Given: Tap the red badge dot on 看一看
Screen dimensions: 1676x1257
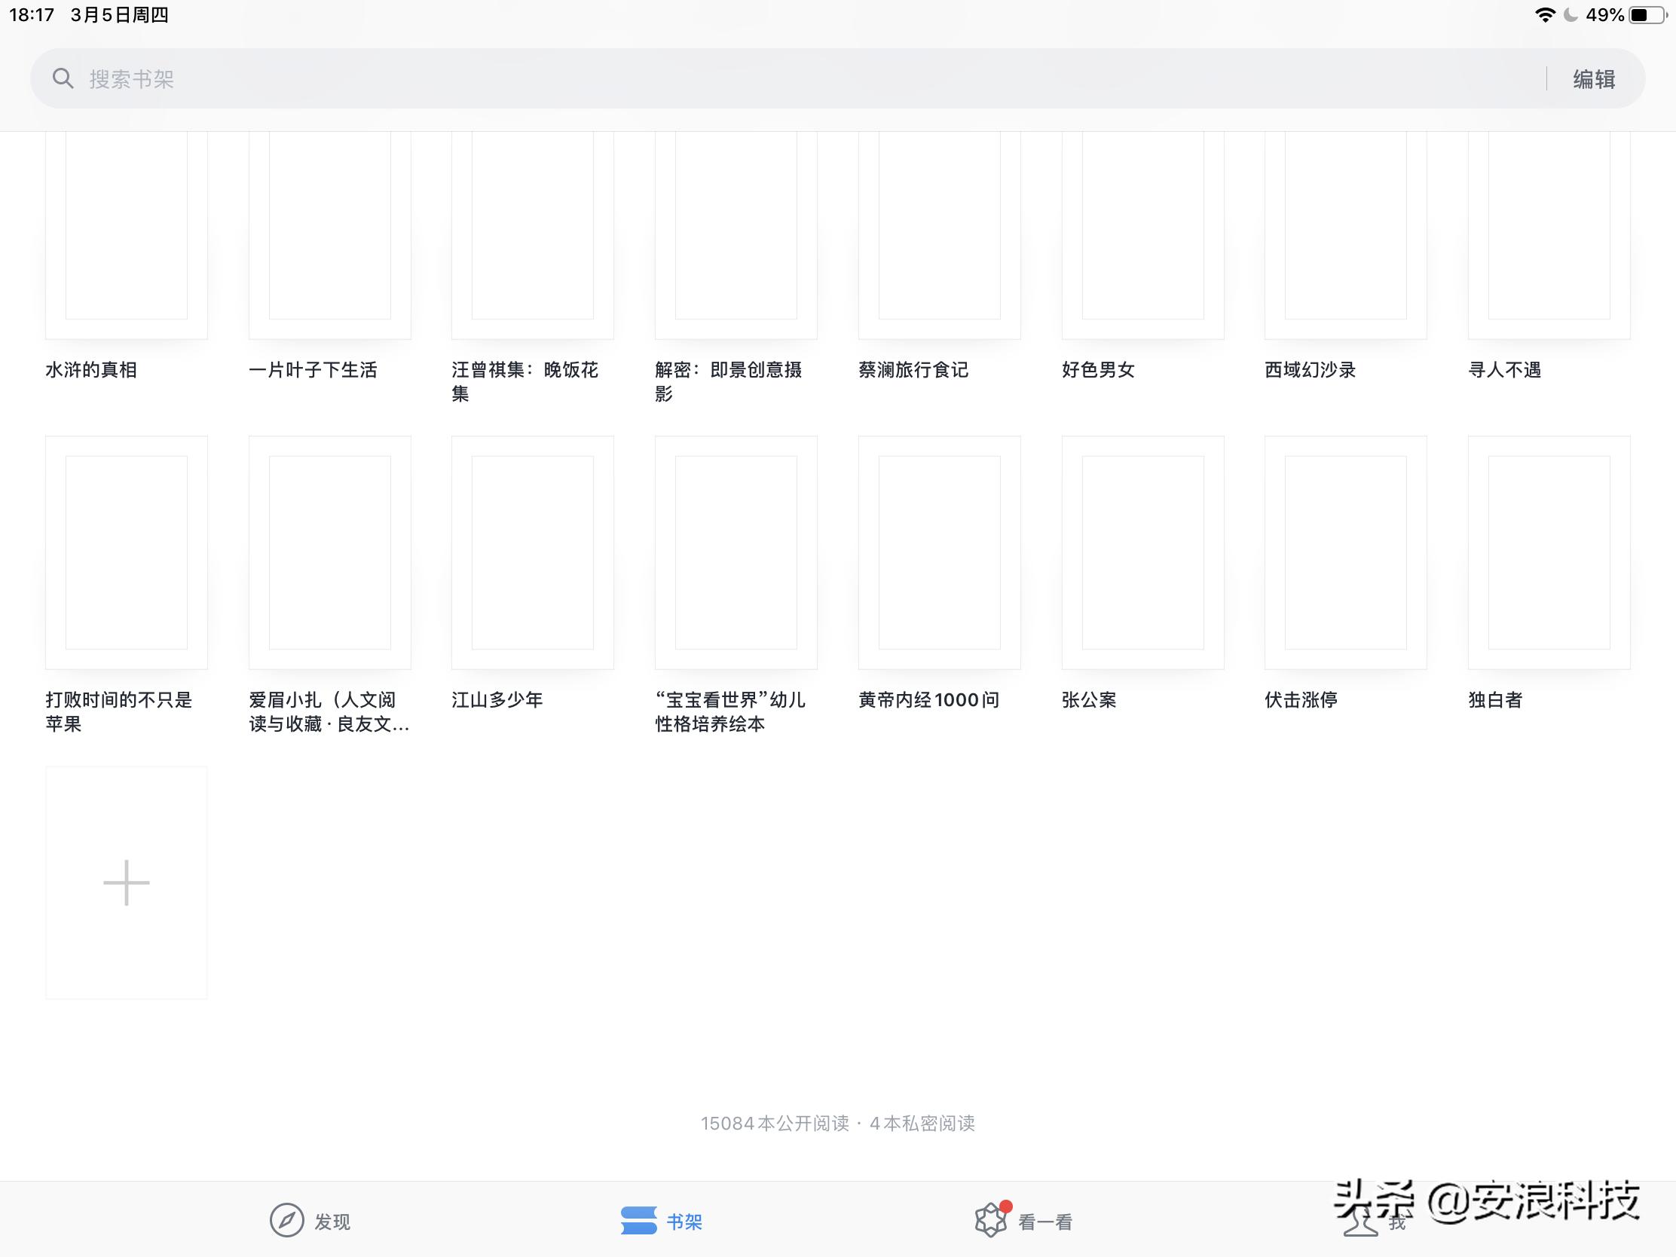Looking at the screenshot, I should tap(1005, 1206).
